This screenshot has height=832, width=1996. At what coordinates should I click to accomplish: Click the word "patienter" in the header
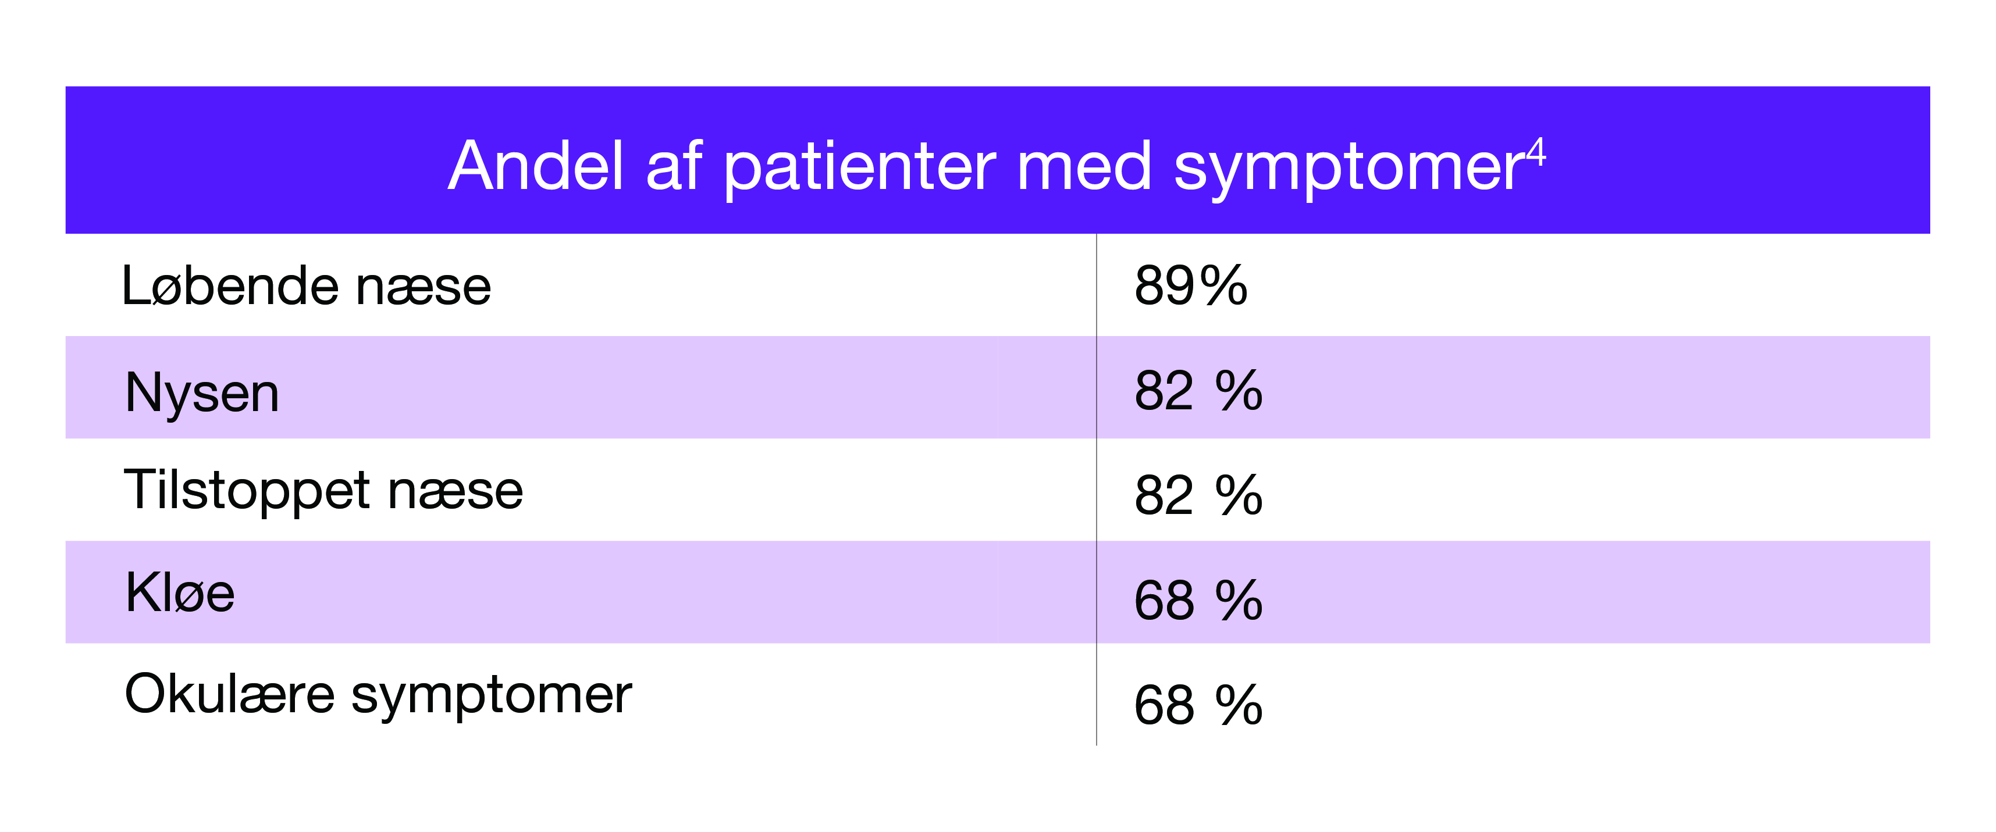tap(859, 167)
